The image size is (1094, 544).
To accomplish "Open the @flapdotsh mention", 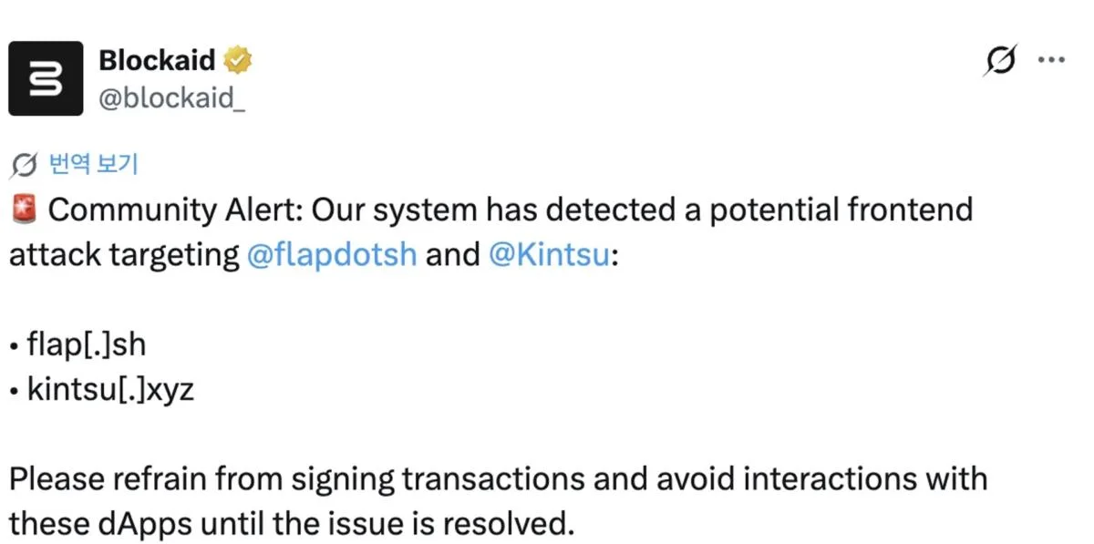I will 332,254.
